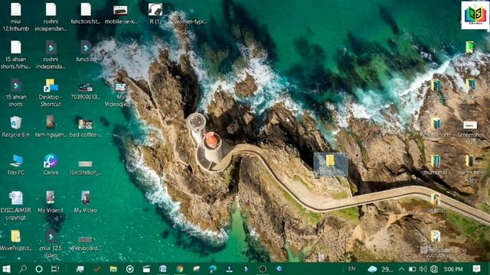Open the clock showing 5:06 PM
This screenshot has width=490, height=275.
coord(453,269)
